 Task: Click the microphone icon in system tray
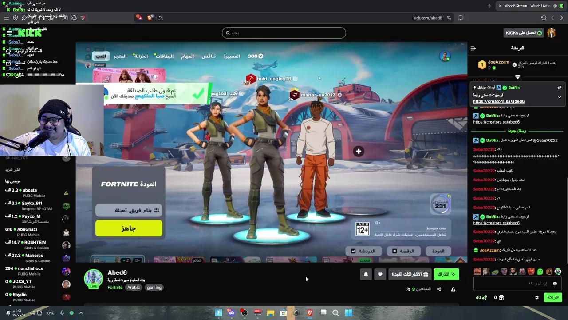coord(62,313)
